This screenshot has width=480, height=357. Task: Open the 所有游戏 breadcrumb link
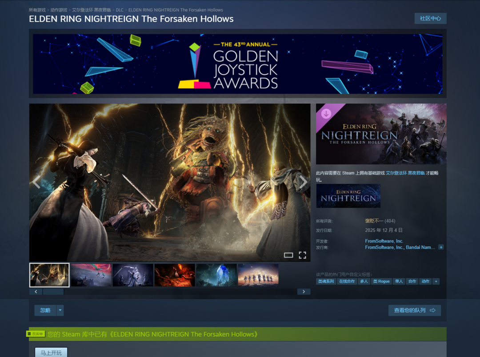[x=37, y=10]
